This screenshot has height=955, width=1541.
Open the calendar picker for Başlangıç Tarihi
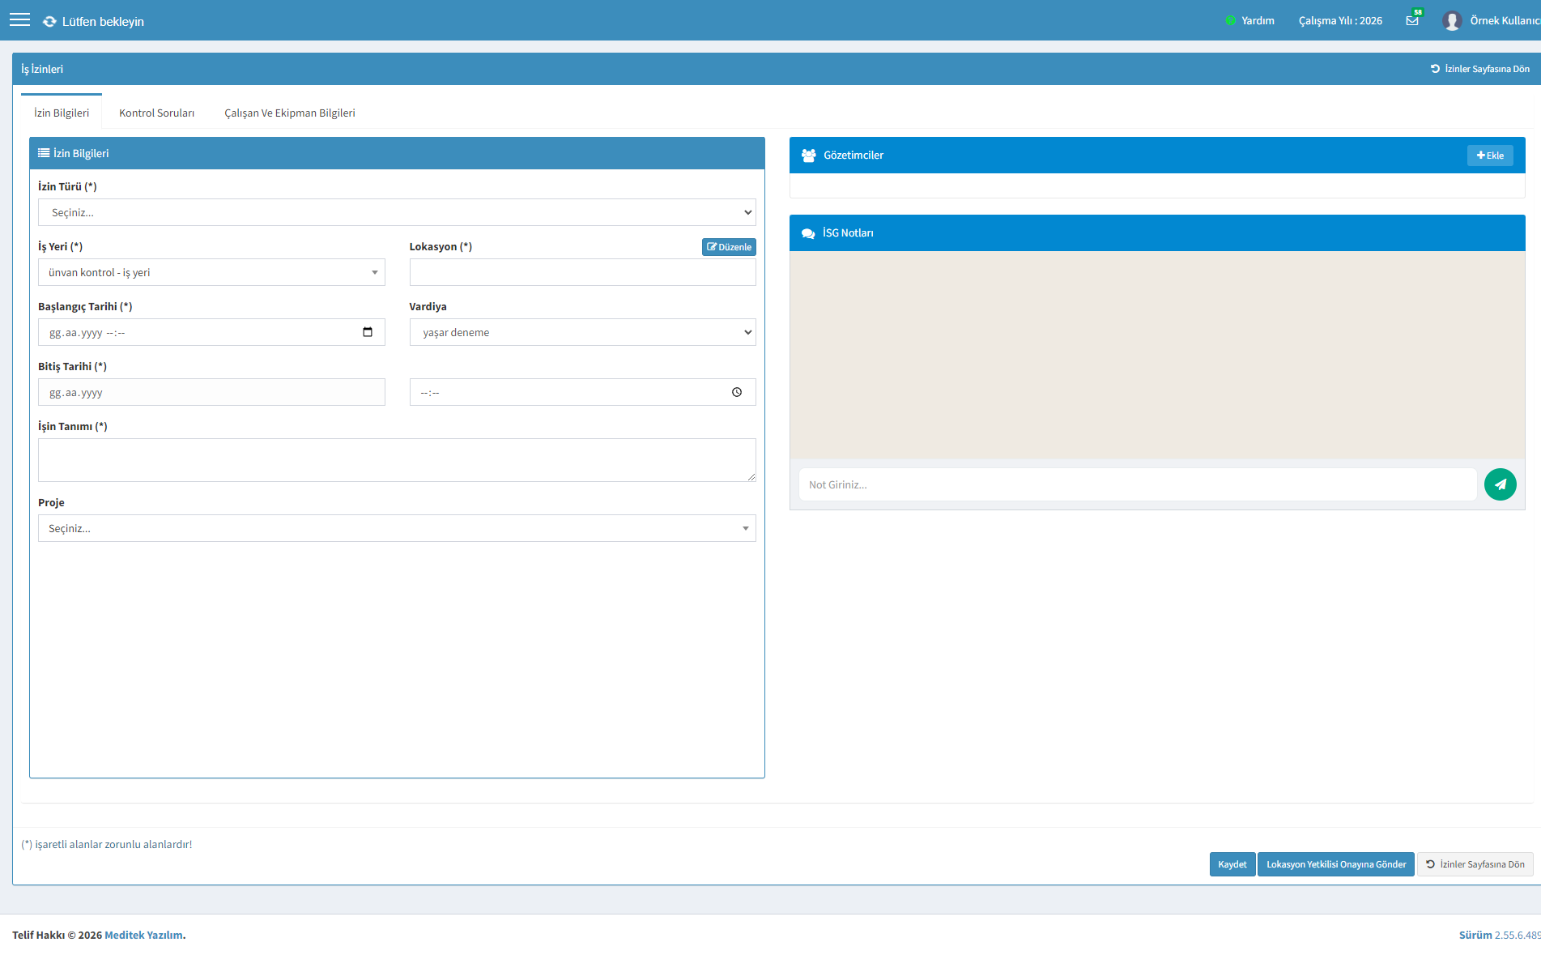click(368, 332)
